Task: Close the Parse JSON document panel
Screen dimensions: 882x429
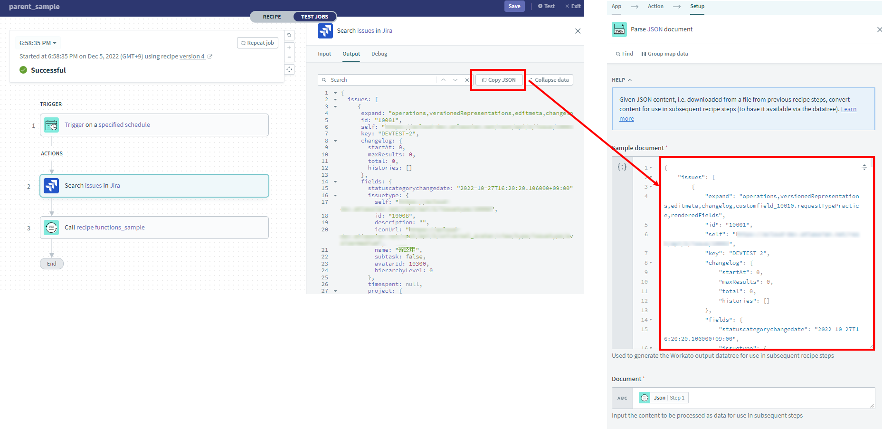Action: 879,29
